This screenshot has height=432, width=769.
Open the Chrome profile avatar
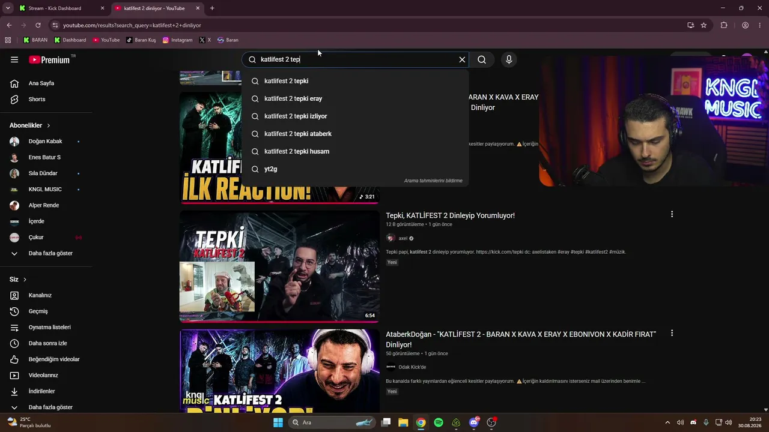(745, 25)
